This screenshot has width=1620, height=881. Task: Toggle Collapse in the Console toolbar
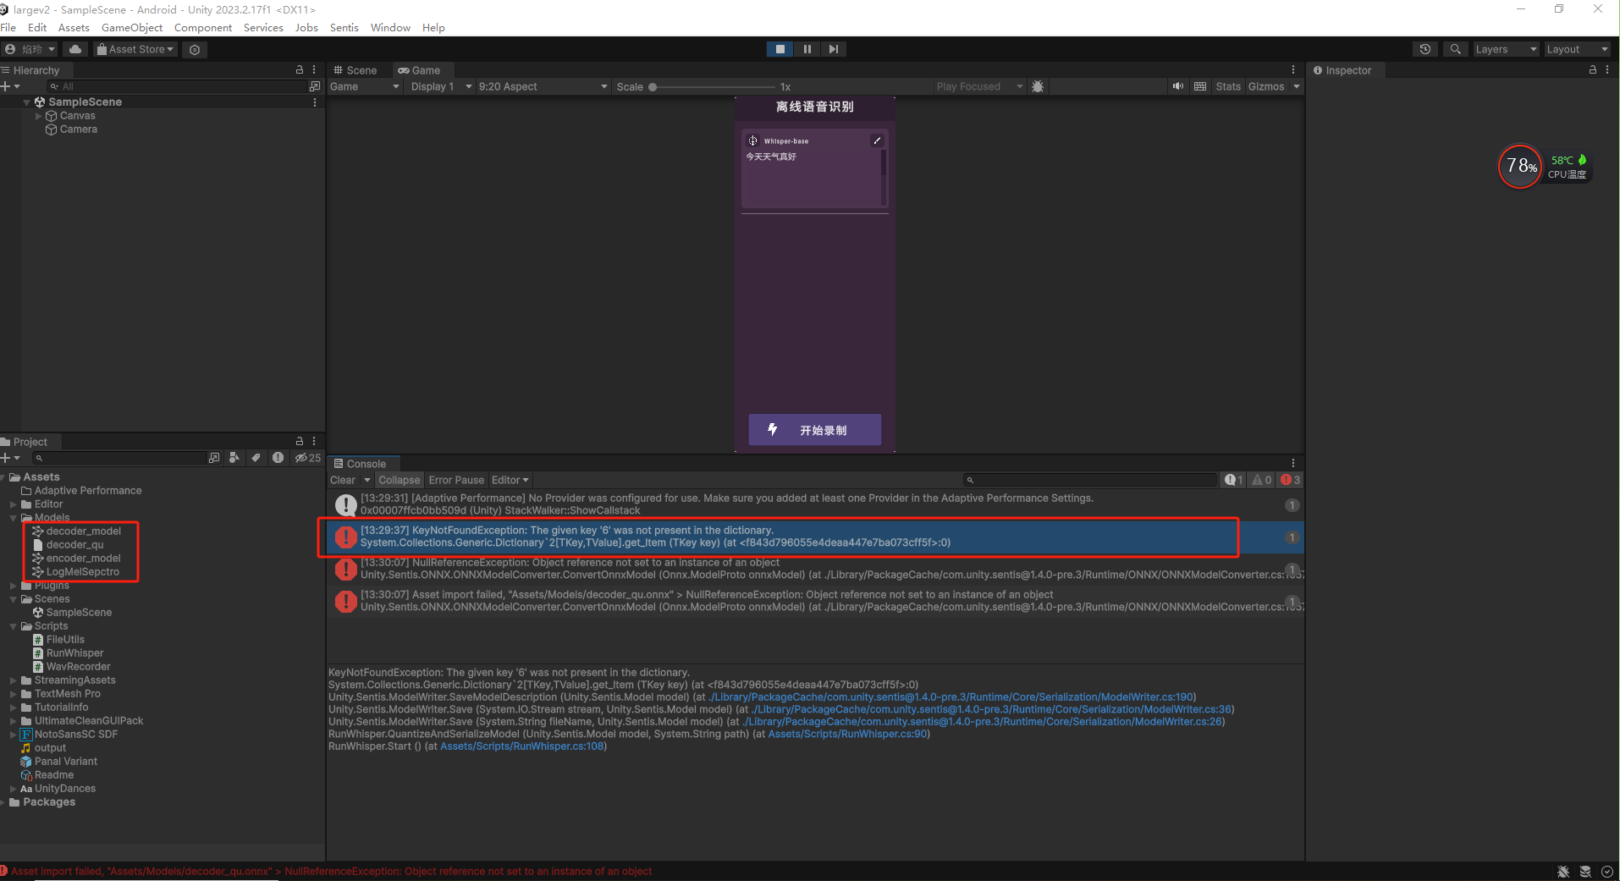(399, 480)
